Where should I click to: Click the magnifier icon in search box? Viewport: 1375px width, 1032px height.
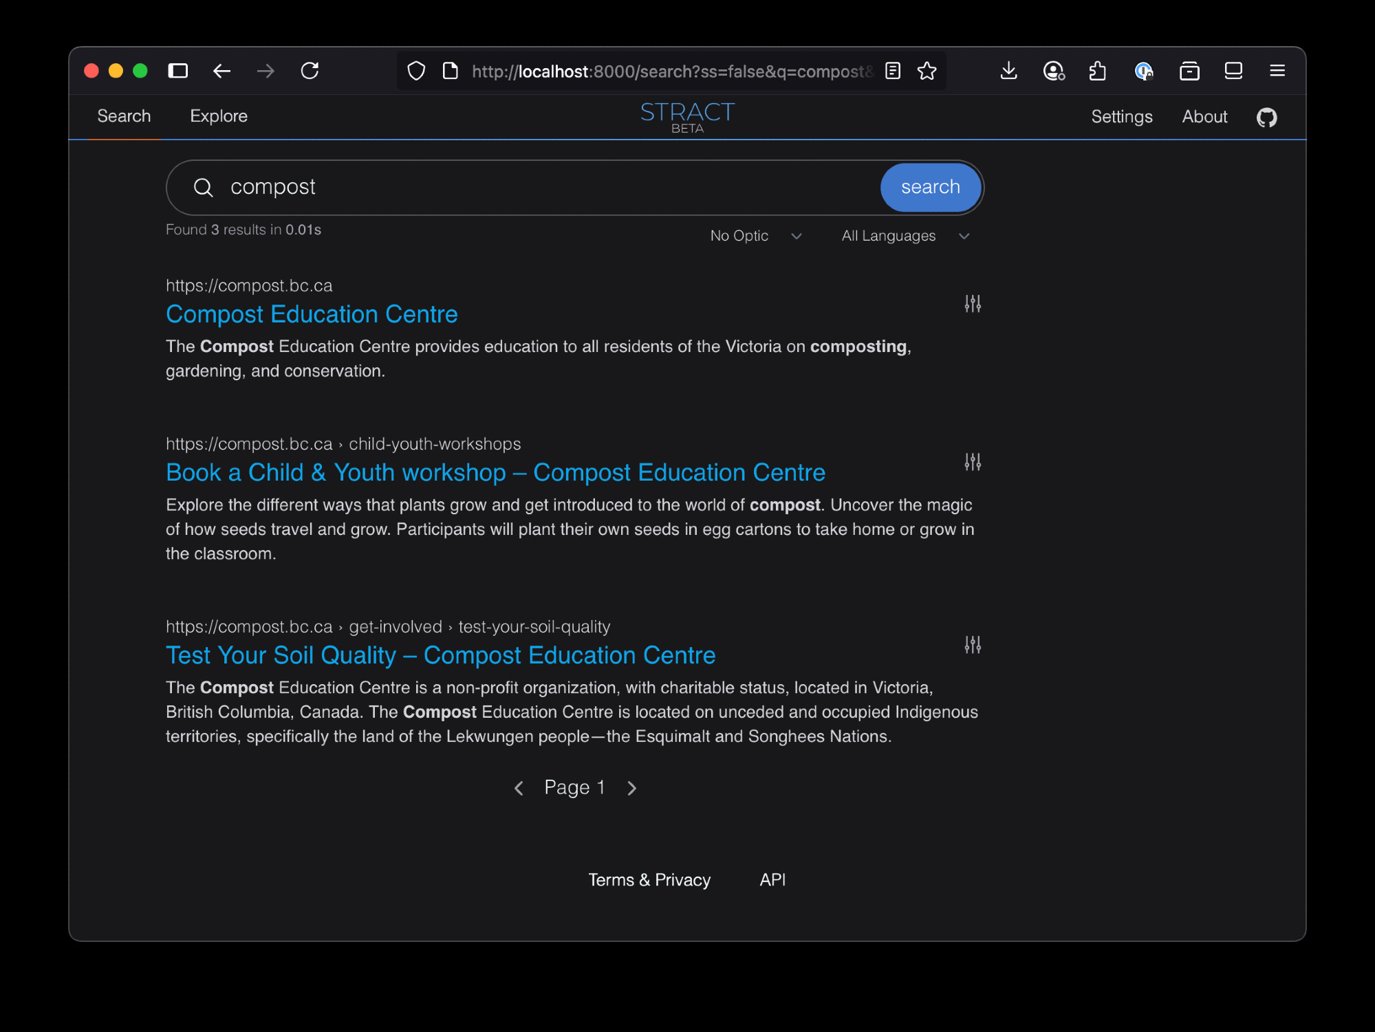203,187
